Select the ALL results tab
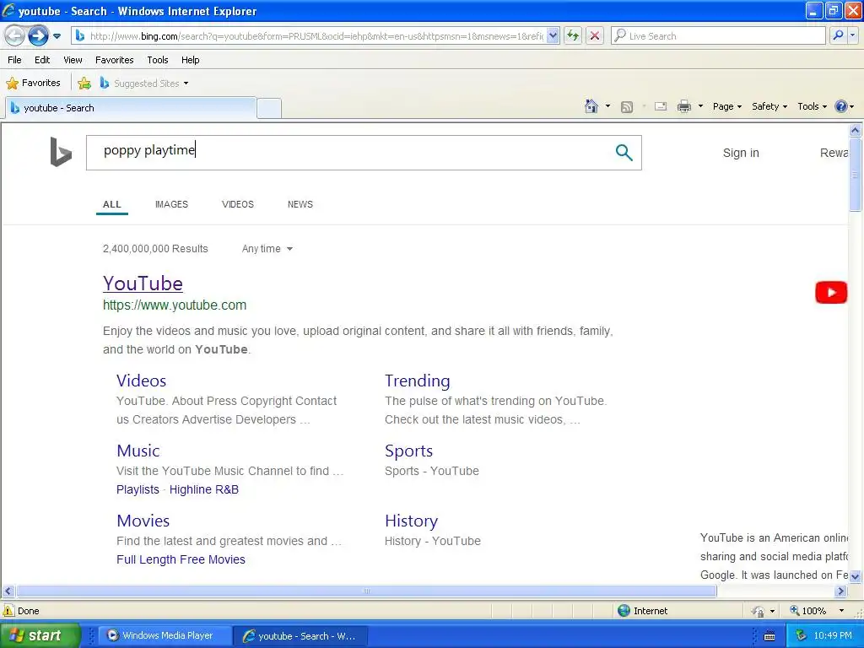 coord(112,204)
